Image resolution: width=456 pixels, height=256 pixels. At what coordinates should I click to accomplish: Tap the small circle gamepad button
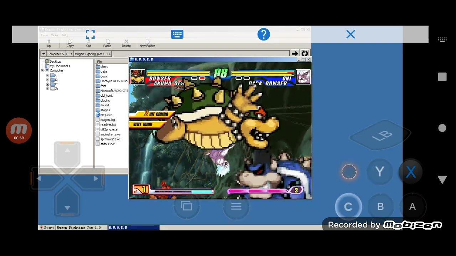[x=349, y=172]
